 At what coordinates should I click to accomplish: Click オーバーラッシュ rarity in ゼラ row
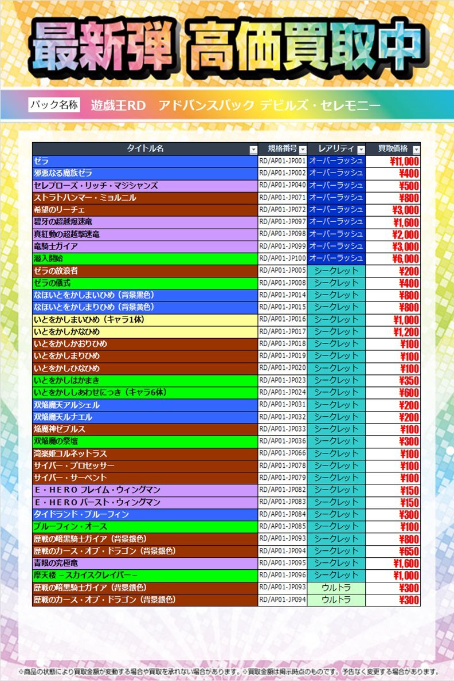coord(336,161)
